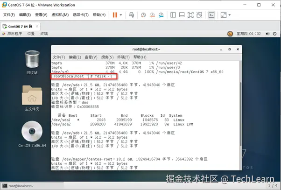The height and width of the screenshot is (190, 281).
Task: Close the root@localhost terminal window
Action: click(x=238, y=49)
